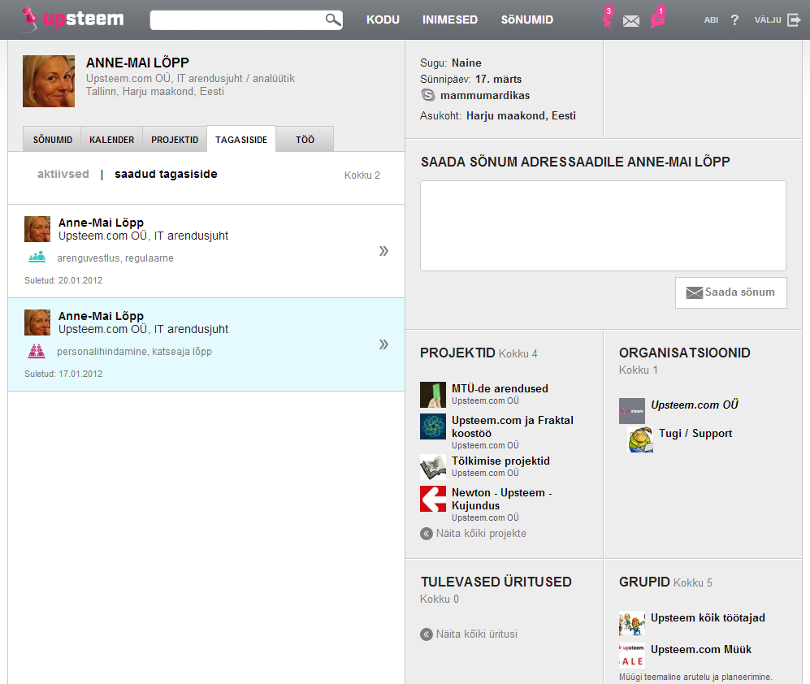This screenshot has width=810, height=684.
Task: Click the ANNE-MAI LÕPP profile heading
Action: click(x=137, y=63)
